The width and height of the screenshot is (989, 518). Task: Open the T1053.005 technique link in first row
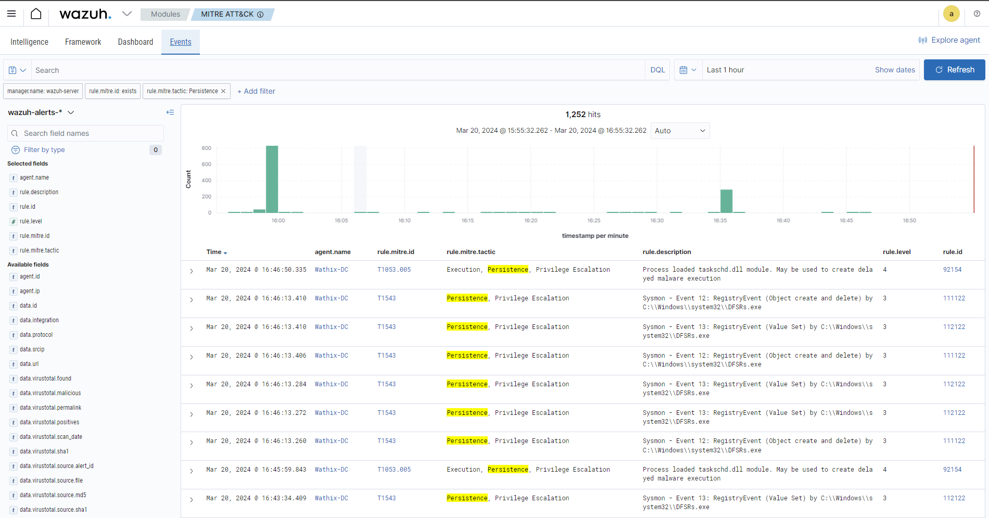pyautogui.click(x=394, y=270)
